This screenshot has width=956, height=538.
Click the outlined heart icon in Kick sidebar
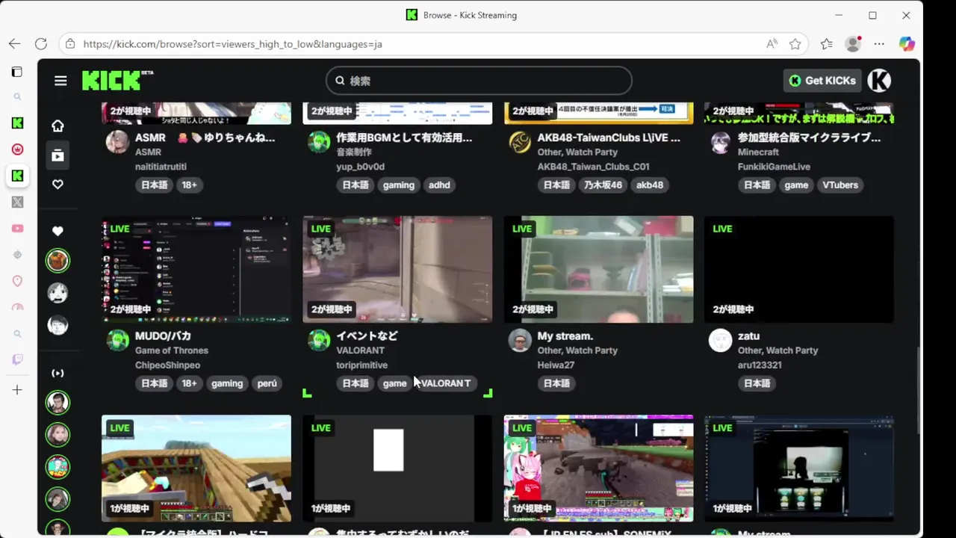click(58, 185)
